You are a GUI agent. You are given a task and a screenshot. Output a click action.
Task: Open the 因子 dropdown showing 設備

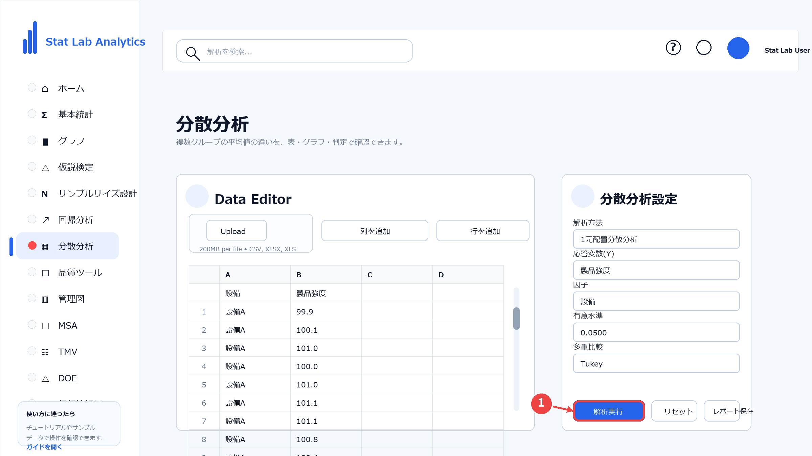(x=656, y=301)
